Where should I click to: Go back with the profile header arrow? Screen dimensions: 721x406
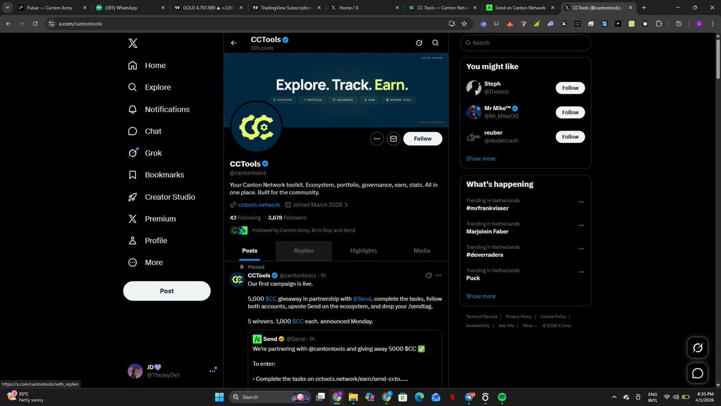[234, 43]
